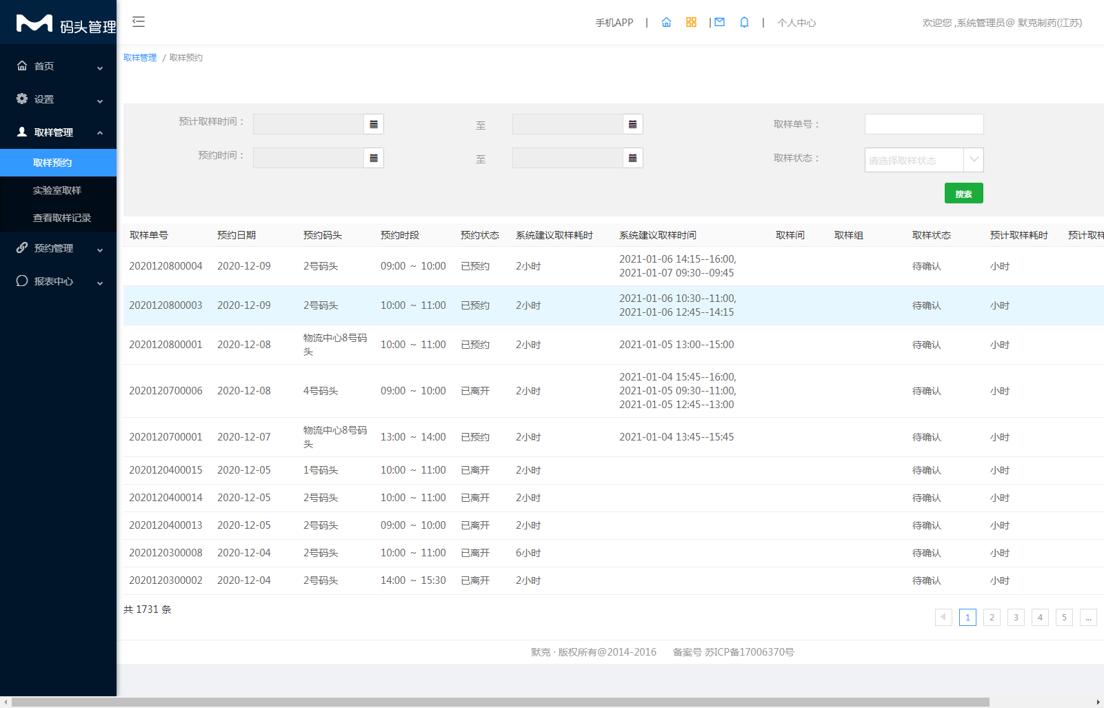The width and height of the screenshot is (1104, 708).
Task: Click the green 搜索 button
Action: click(x=963, y=193)
